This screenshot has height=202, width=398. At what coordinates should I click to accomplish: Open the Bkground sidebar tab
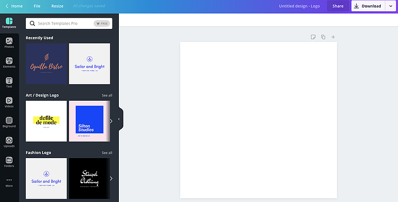pyautogui.click(x=9, y=122)
